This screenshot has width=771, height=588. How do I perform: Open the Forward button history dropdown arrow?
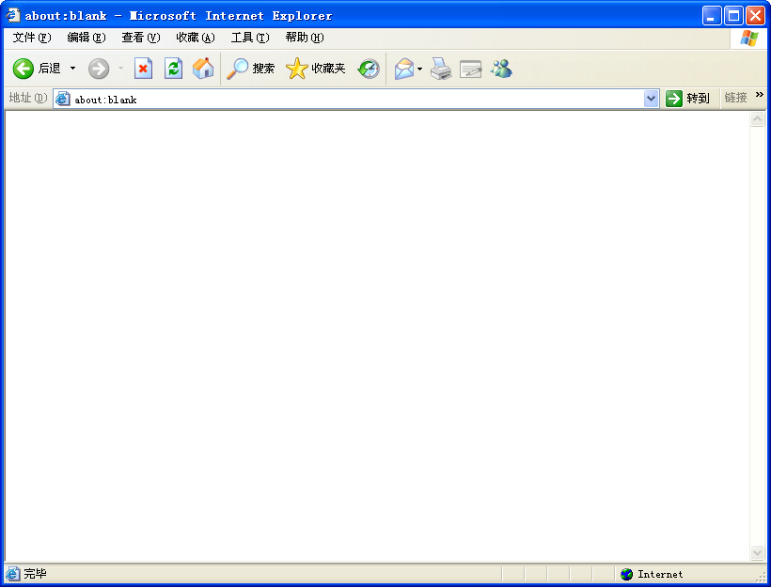point(120,69)
